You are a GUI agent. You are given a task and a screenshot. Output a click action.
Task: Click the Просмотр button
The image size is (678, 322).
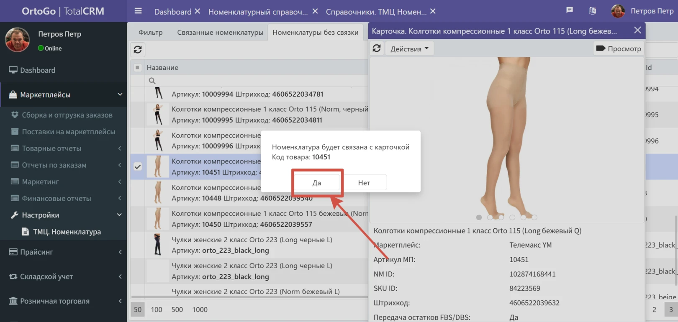[x=619, y=49]
